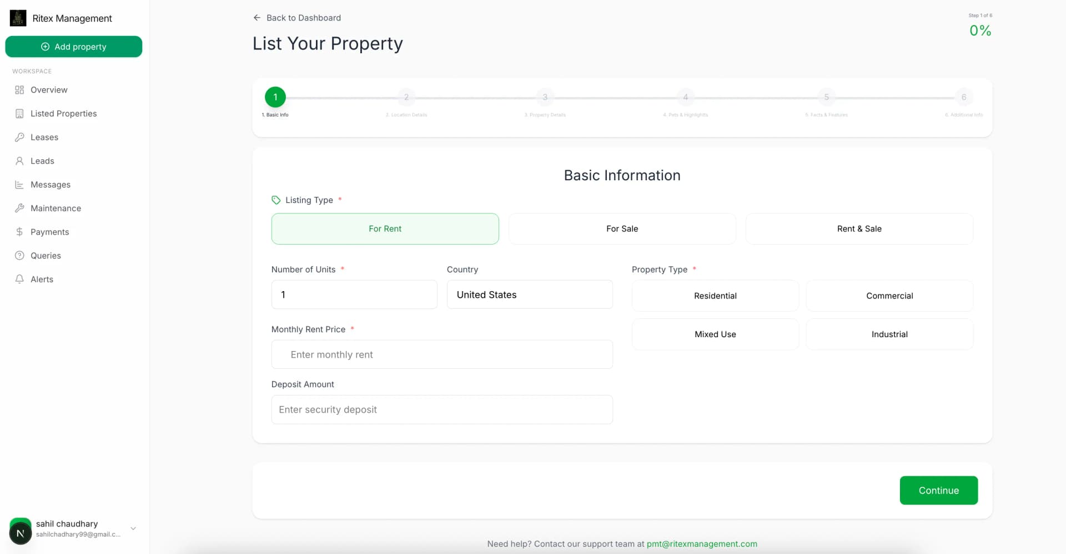Click step 2 Location Details circle

[406, 97]
